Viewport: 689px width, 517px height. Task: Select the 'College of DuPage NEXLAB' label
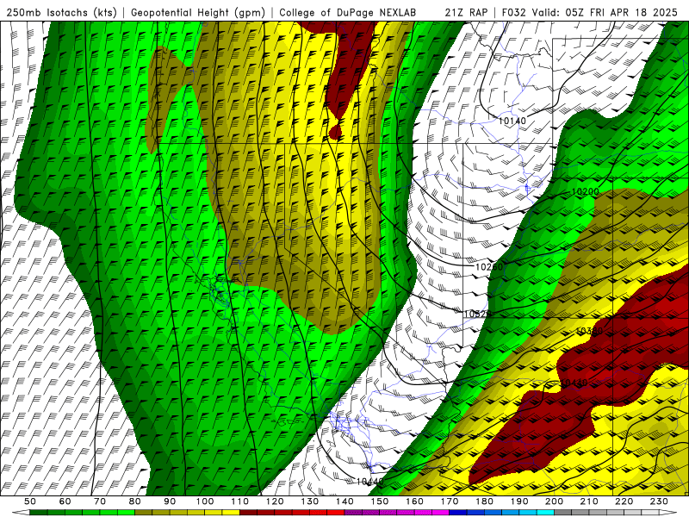[348, 12]
